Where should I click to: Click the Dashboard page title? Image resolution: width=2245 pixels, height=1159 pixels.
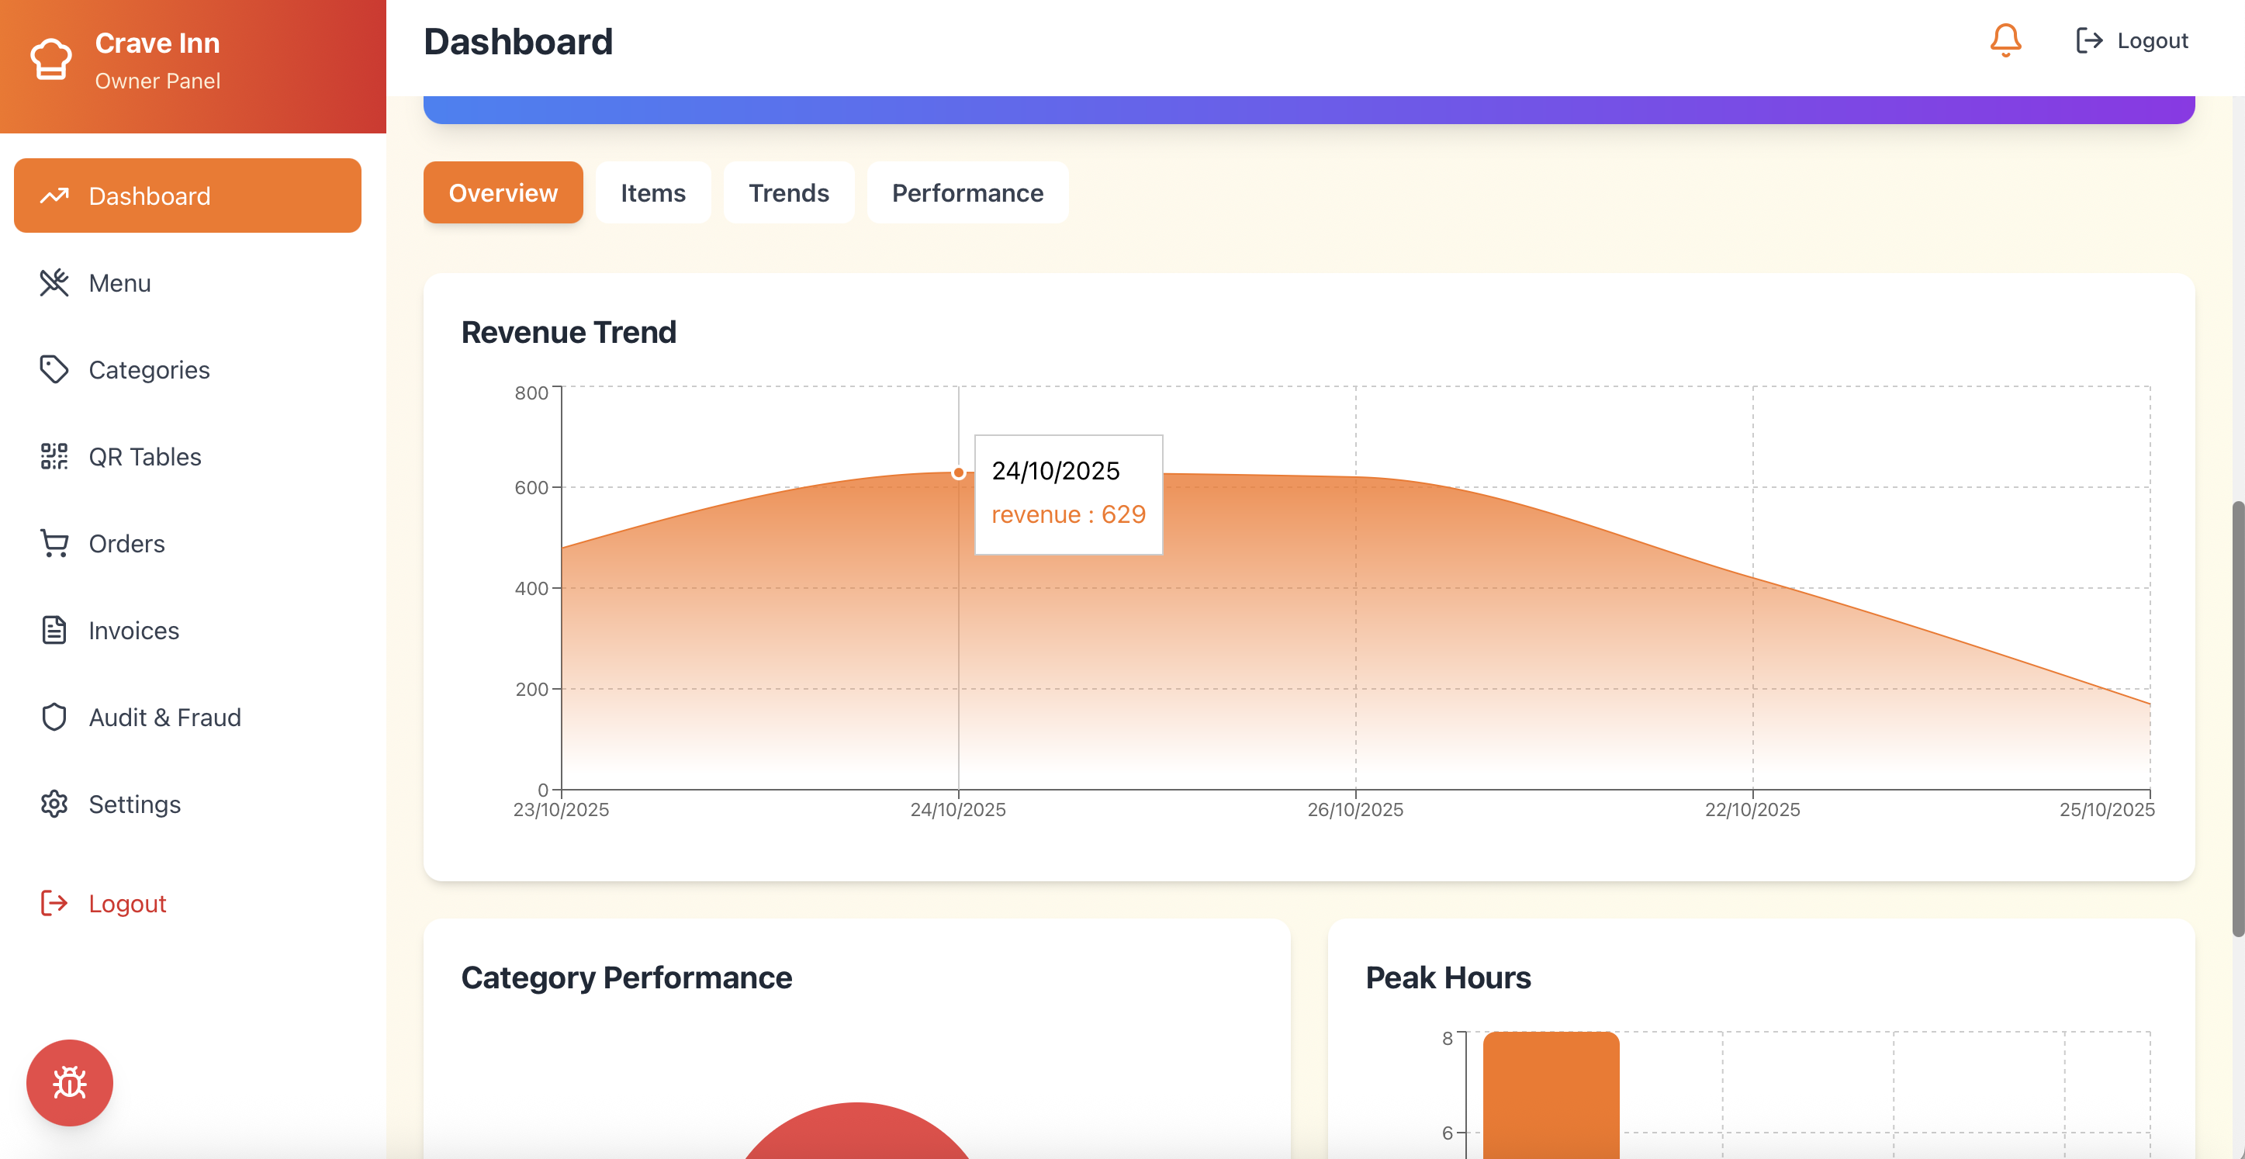pos(518,41)
